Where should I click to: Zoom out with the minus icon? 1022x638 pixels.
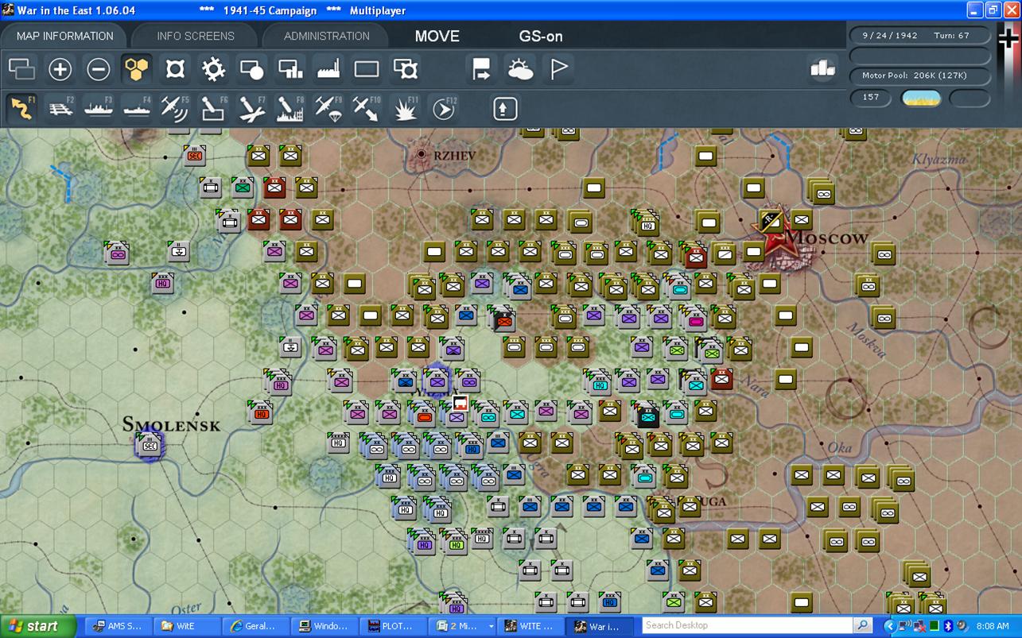[99, 69]
